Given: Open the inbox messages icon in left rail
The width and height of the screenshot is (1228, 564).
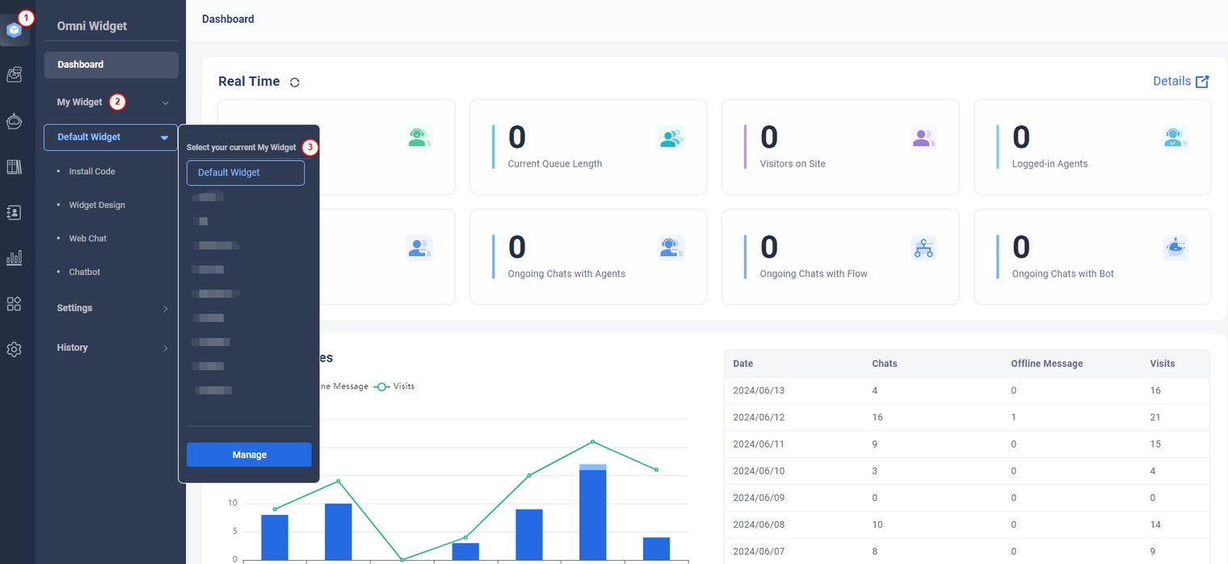Looking at the screenshot, I should point(14,74).
